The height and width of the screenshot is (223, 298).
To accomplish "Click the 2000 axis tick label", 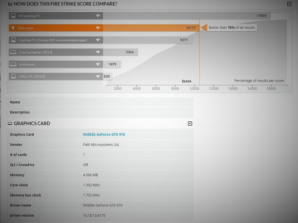I will point(117,89).
